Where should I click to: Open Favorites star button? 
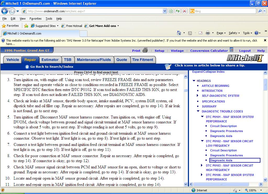click(x=10, y=26)
